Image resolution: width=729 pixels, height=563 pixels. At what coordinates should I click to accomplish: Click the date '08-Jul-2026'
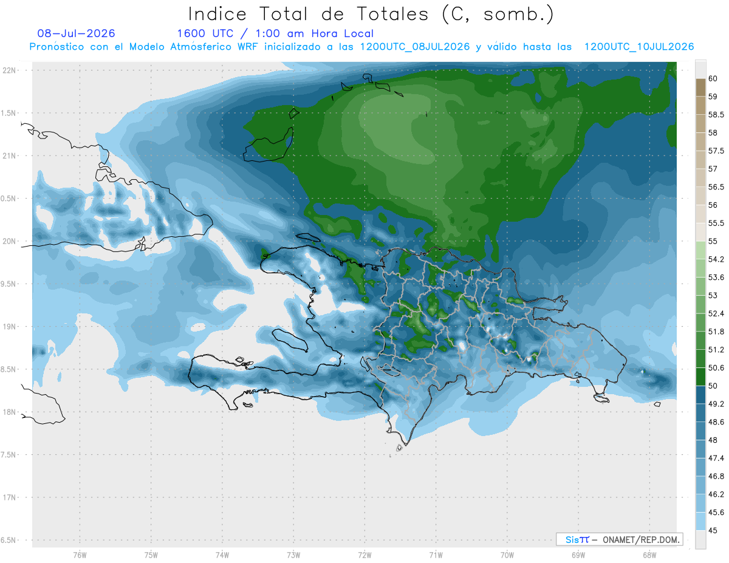pos(76,33)
